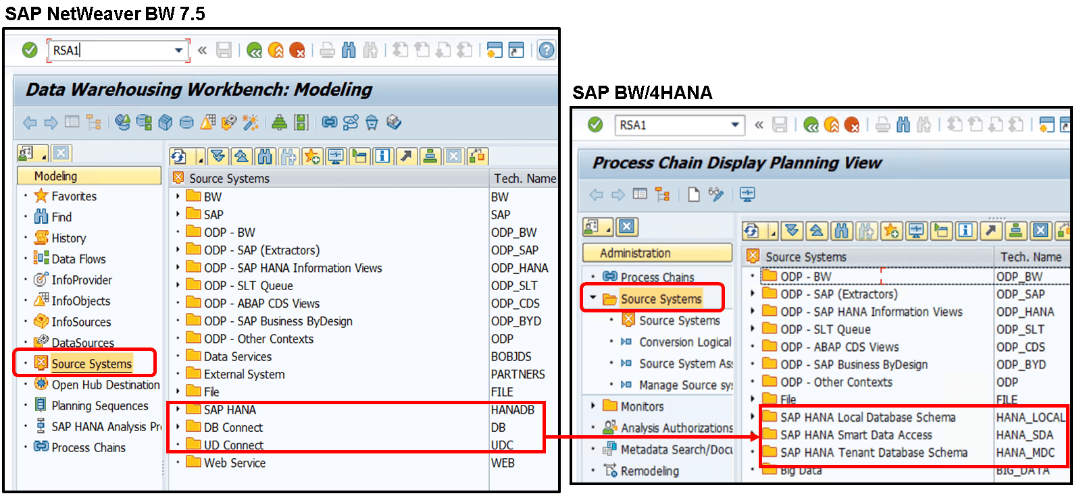Click the HANADB tech name in BW 7.5
1081x500 pixels.
[x=513, y=410]
